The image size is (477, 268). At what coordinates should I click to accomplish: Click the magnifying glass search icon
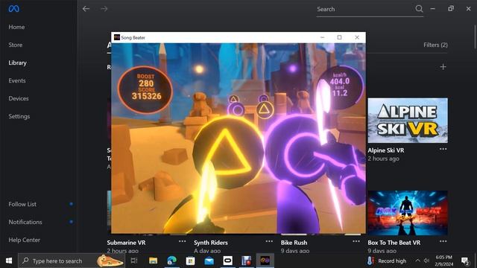pos(419,9)
